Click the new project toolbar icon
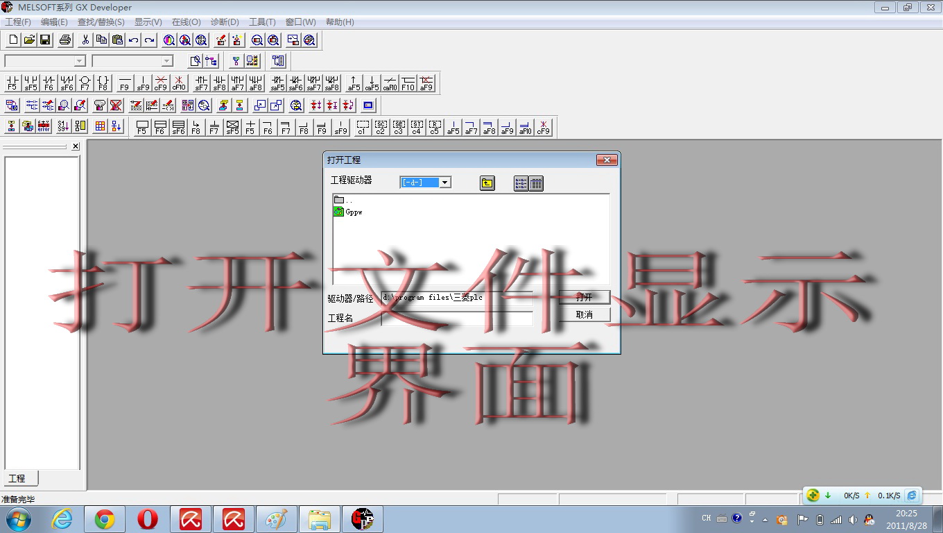Viewport: 943px width, 533px height. (x=13, y=40)
